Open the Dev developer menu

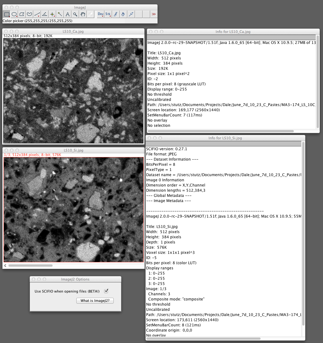101,14
